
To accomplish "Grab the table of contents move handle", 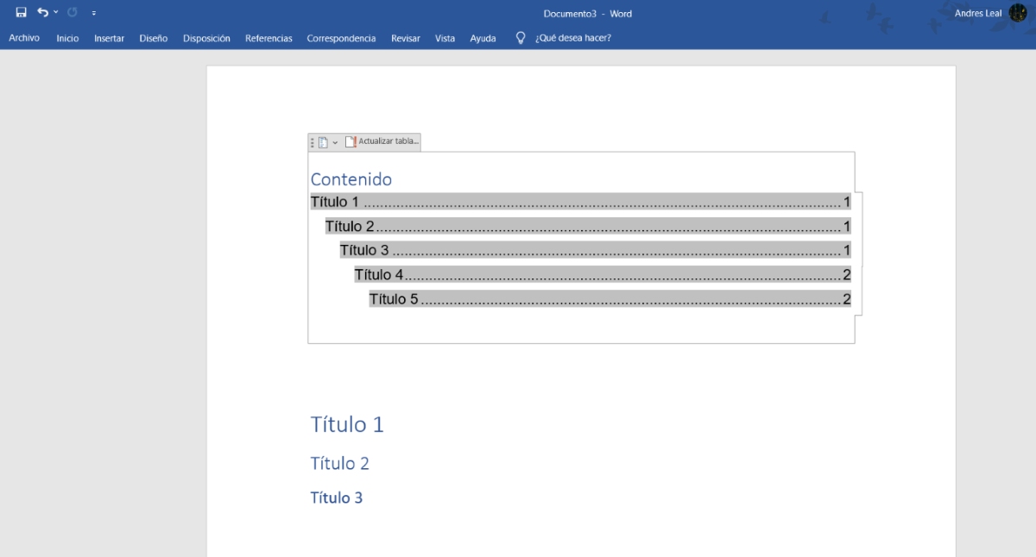I will tap(312, 142).
